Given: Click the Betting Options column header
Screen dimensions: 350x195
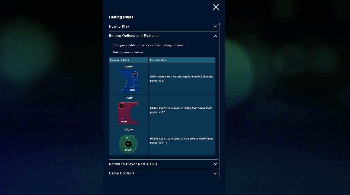Looking at the screenshot, I should 120,60.
